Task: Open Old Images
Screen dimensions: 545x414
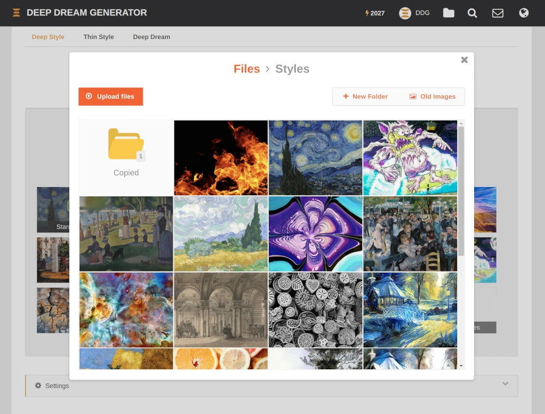Action: [432, 97]
